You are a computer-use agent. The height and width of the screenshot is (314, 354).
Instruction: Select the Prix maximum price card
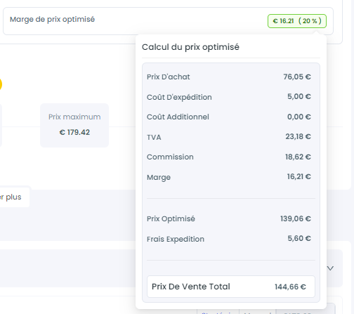tap(74, 125)
